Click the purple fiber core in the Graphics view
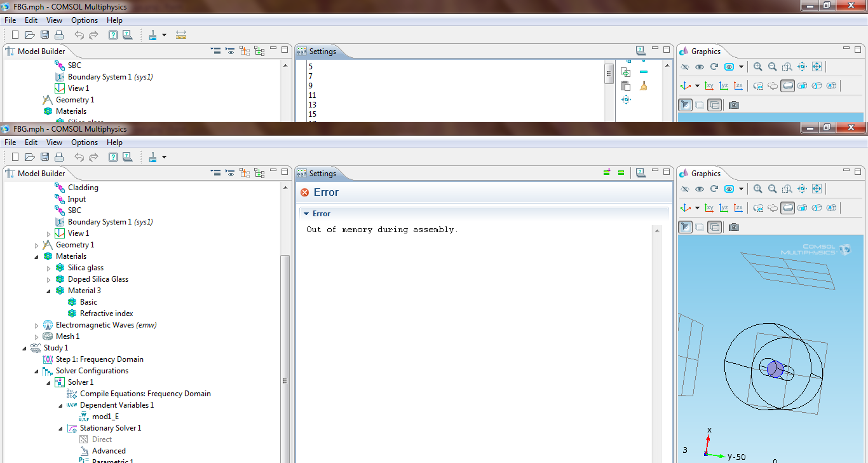Viewport: 868px width, 463px height. 773,369
